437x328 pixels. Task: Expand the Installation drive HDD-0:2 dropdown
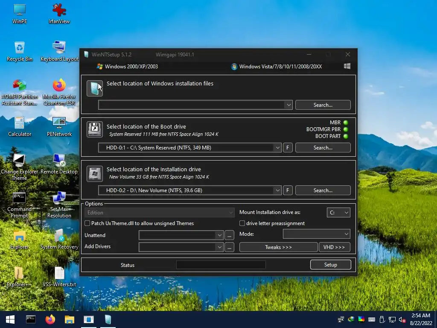click(277, 190)
